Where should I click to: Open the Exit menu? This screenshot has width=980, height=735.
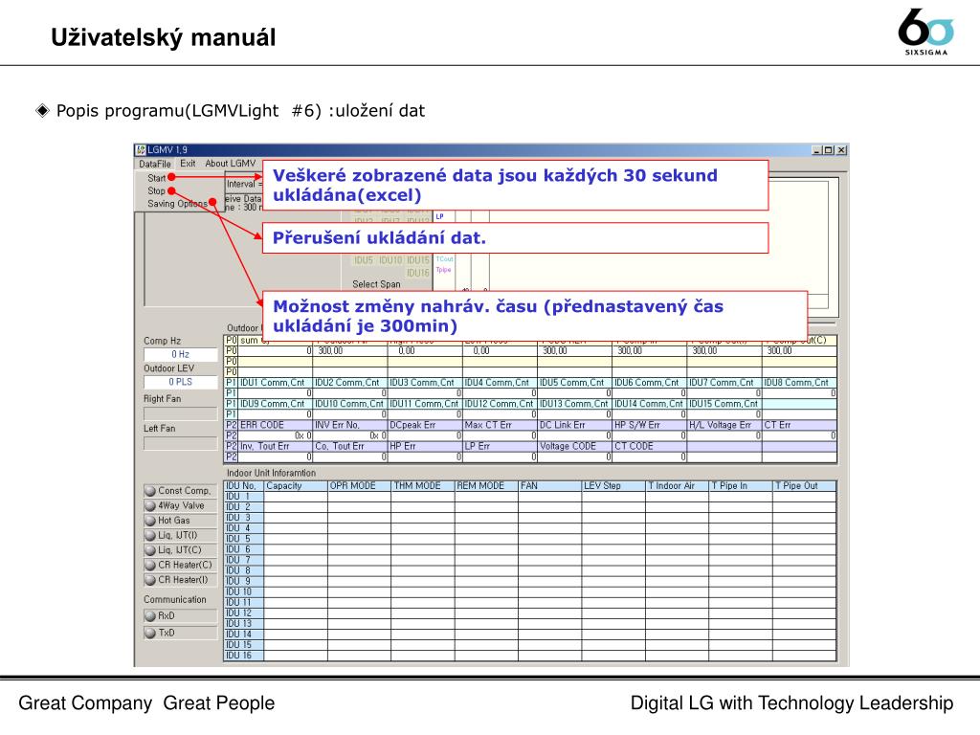189,163
